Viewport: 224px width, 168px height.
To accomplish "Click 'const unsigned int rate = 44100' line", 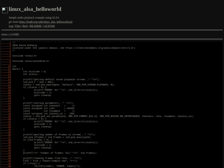I will 49,108.
